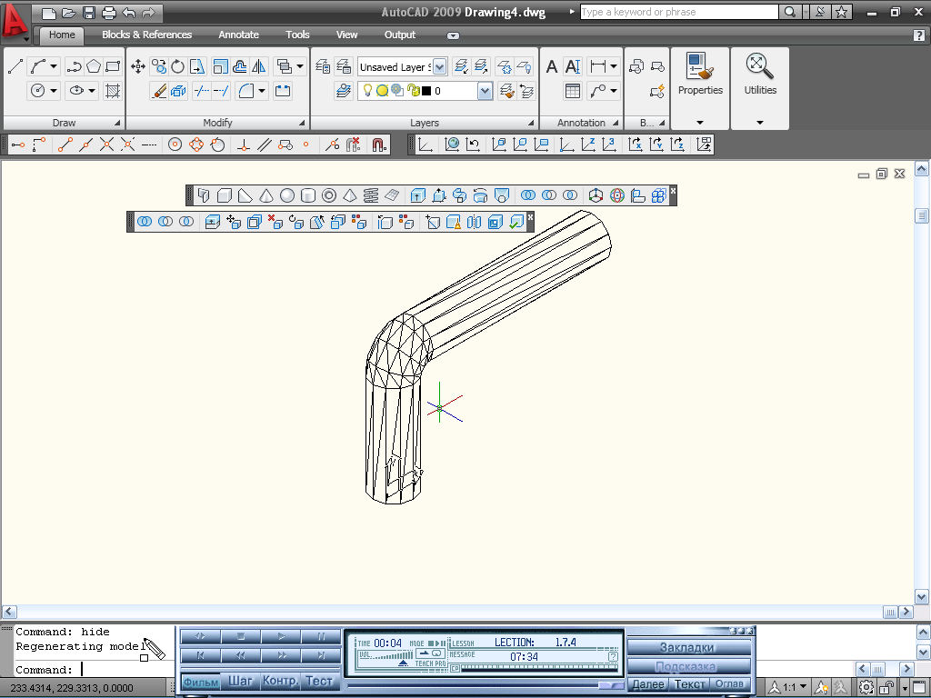Click in the keyword search field

(x=678, y=12)
